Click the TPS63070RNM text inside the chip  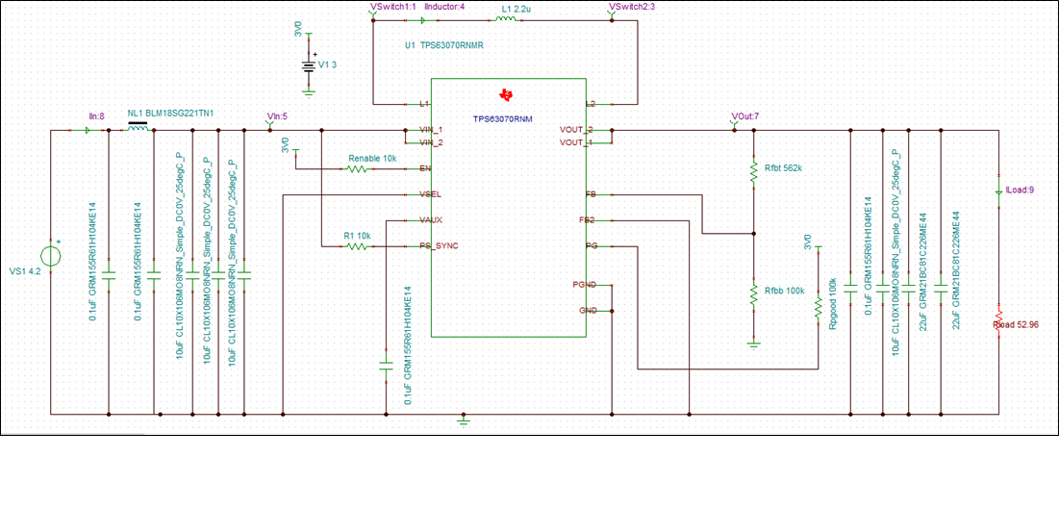click(504, 118)
